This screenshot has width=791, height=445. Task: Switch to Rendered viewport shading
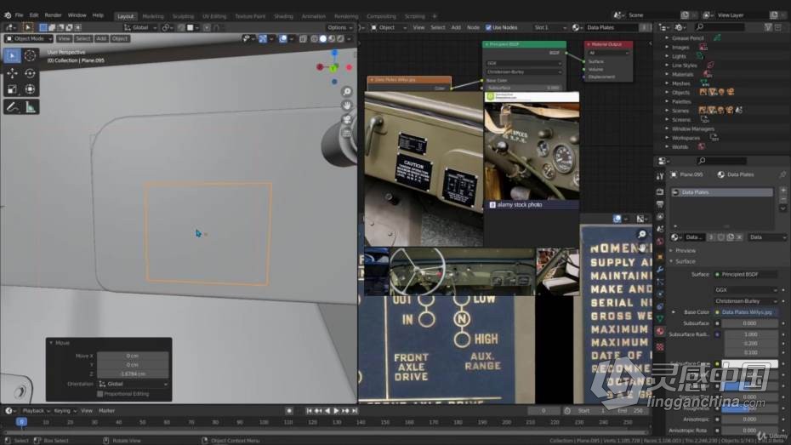pos(340,38)
